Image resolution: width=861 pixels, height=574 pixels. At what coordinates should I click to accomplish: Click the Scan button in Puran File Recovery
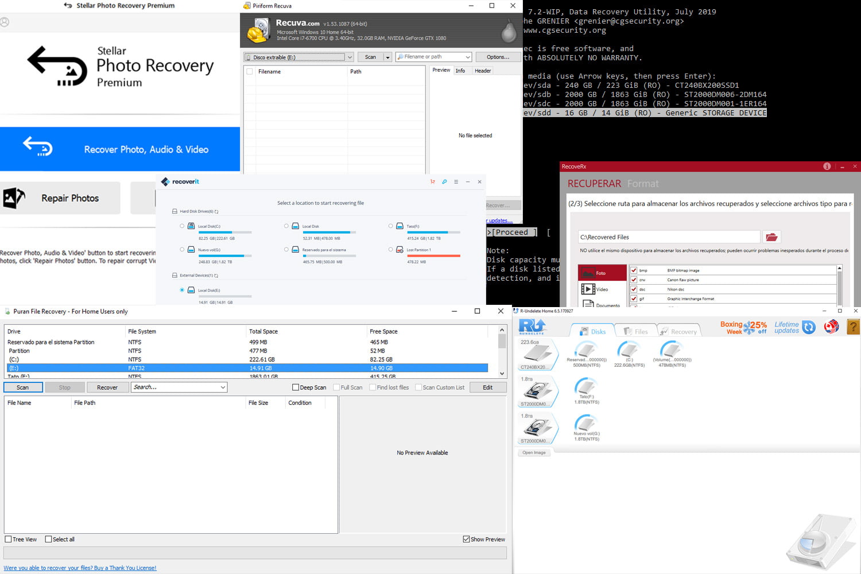tap(23, 387)
